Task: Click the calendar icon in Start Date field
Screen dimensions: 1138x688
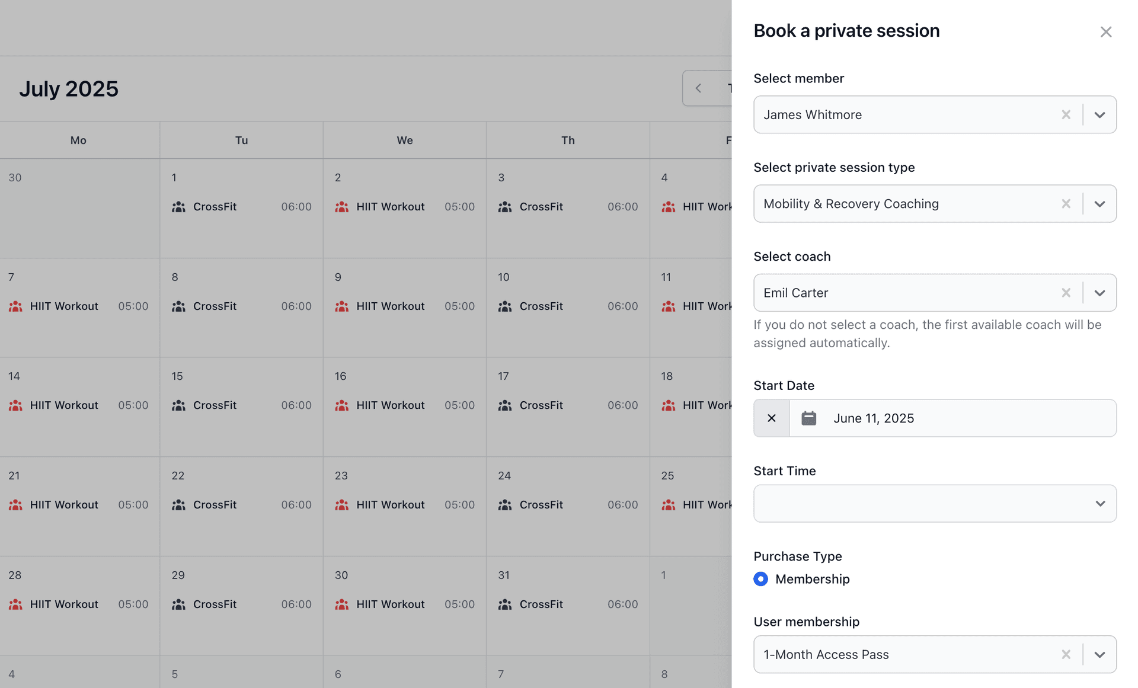Action: (x=809, y=418)
